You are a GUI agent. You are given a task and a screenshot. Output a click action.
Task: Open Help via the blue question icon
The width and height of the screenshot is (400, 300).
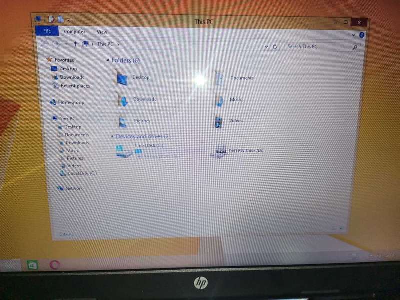click(x=361, y=35)
